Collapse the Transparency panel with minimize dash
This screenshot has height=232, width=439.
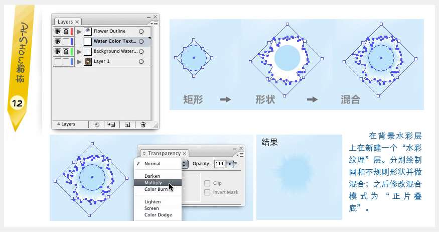point(235,149)
